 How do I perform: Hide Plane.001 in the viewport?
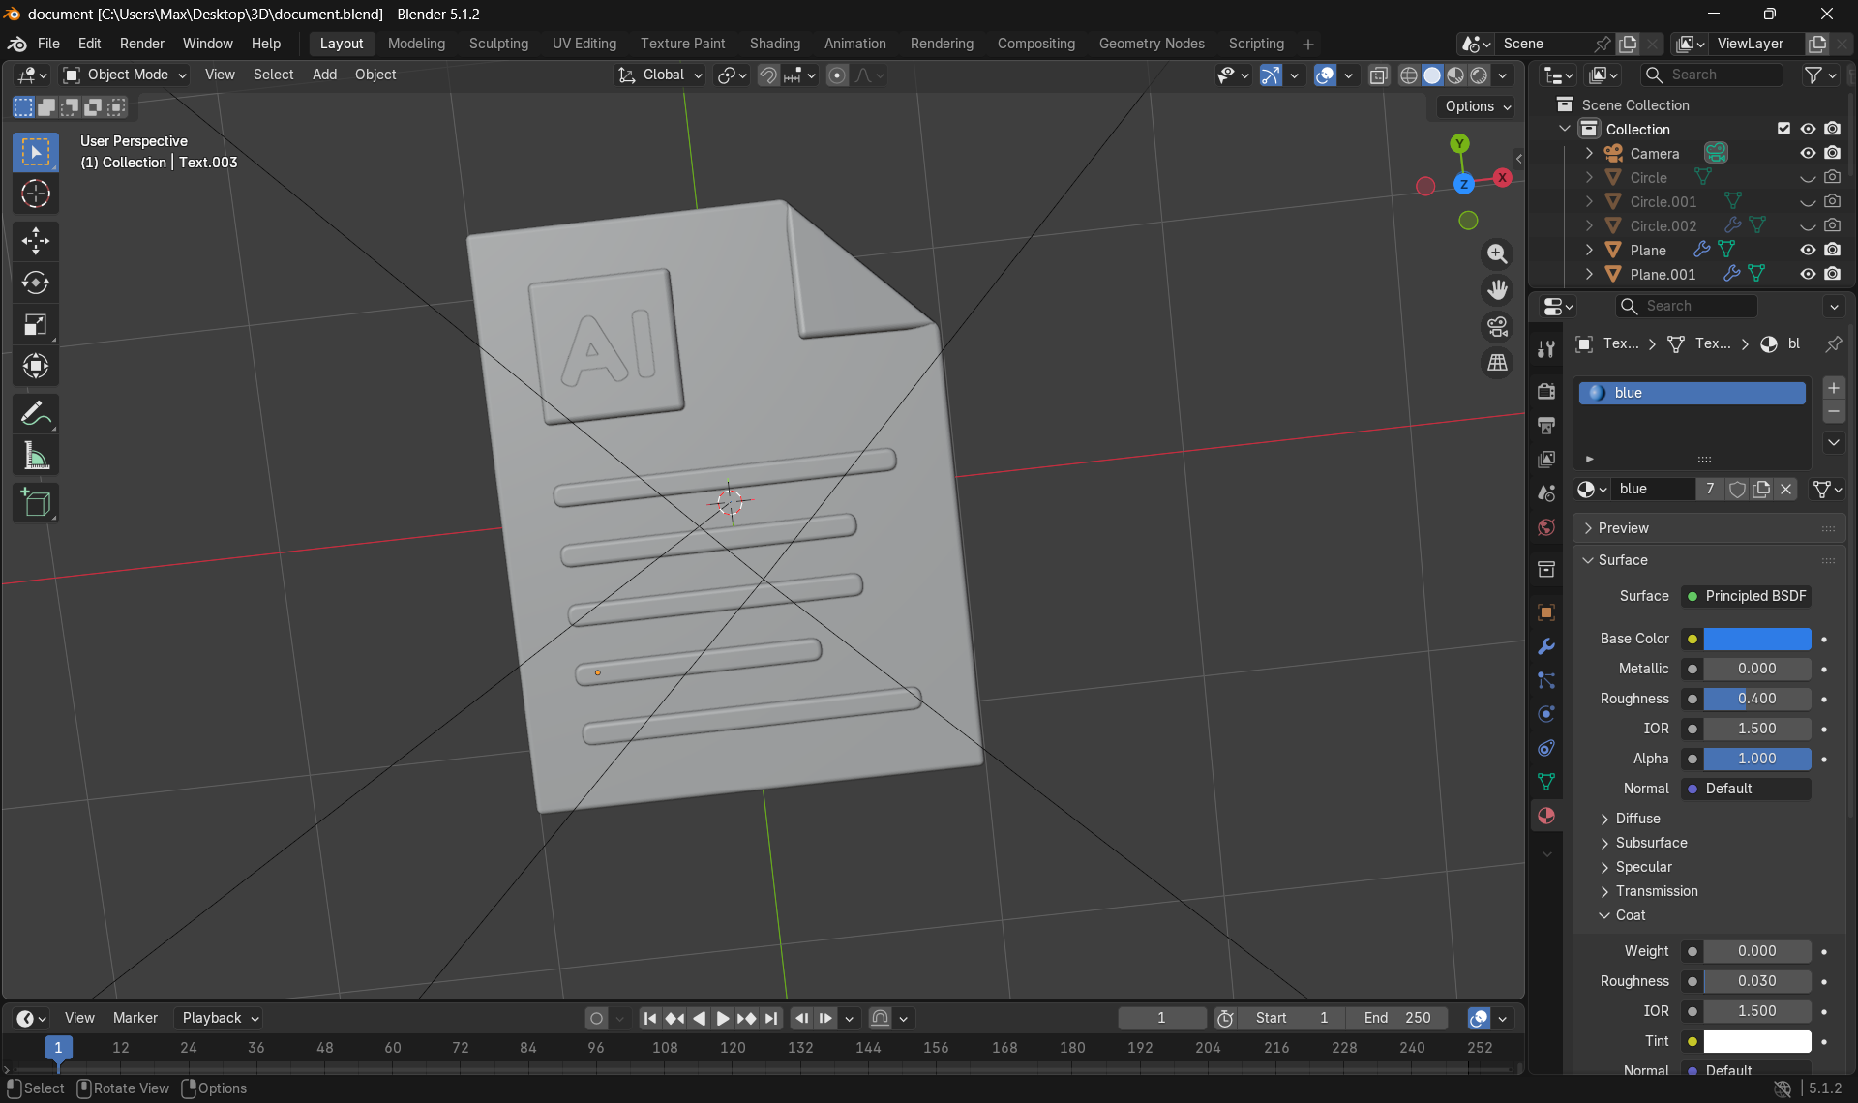(x=1807, y=274)
